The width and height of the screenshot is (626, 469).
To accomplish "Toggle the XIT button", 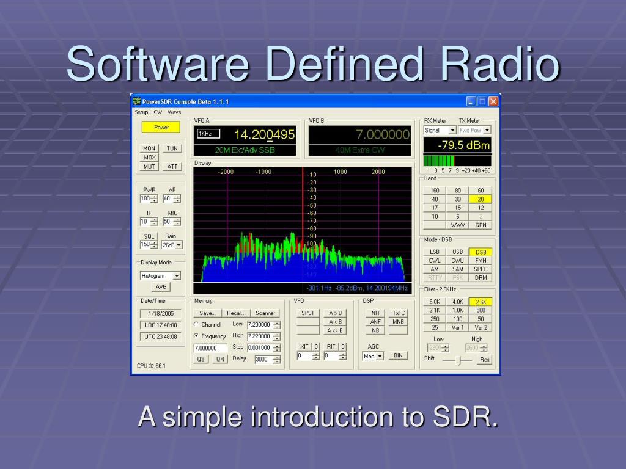I will click(304, 347).
